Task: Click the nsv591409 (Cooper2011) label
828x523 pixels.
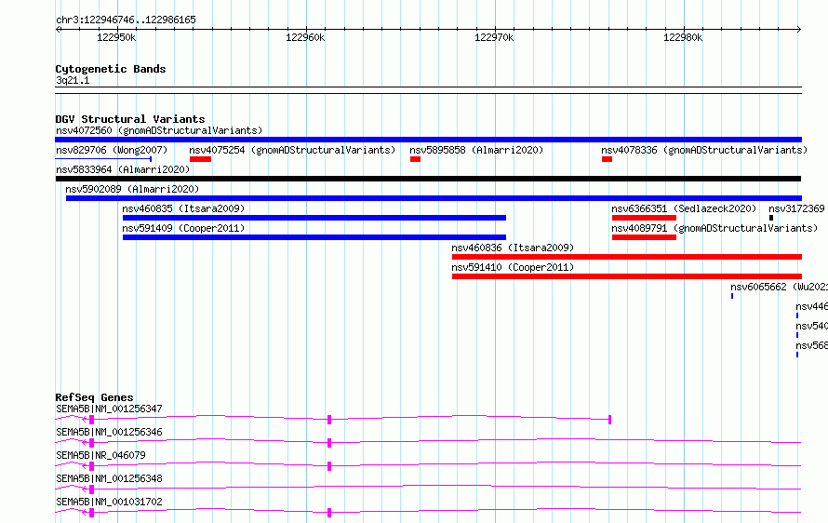Action: (x=183, y=228)
